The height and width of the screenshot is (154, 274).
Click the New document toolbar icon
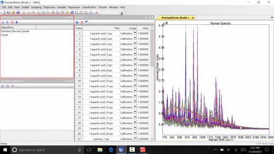3,12
